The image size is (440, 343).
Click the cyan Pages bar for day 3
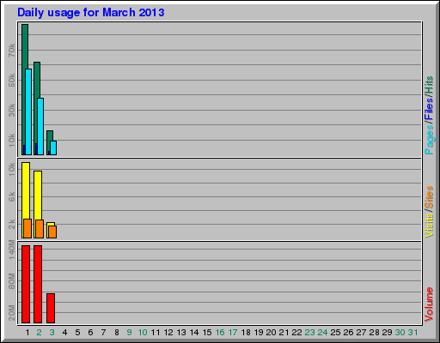53,148
